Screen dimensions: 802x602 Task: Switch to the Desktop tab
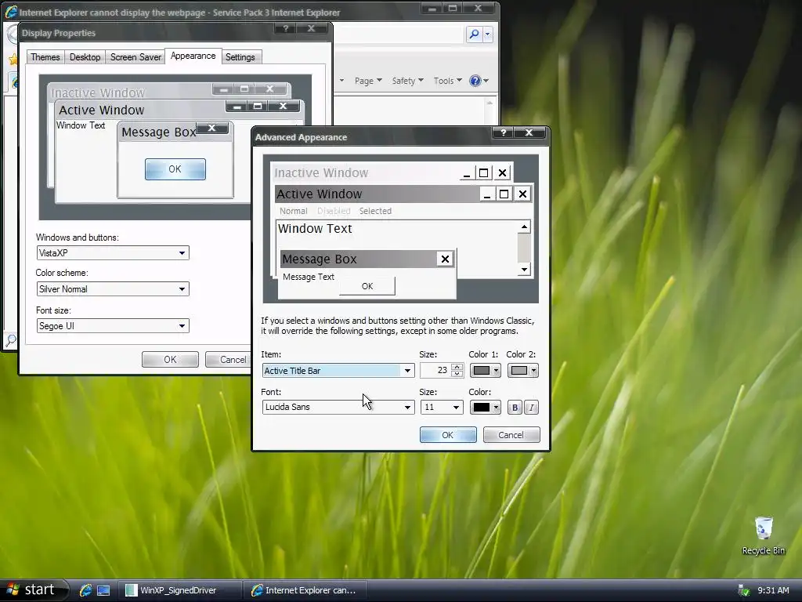(85, 56)
